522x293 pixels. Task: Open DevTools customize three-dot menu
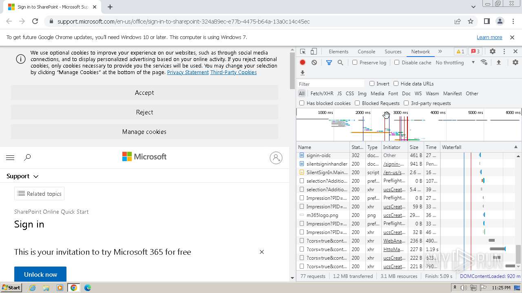click(x=504, y=52)
